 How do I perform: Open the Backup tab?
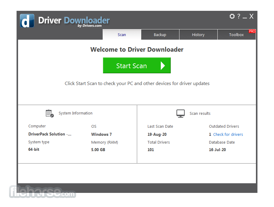[x=160, y=35]
